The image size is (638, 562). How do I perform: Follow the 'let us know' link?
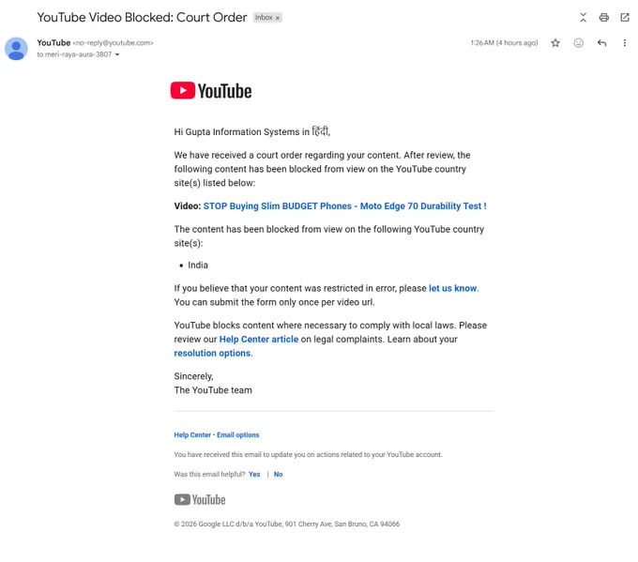click(452, 288)
